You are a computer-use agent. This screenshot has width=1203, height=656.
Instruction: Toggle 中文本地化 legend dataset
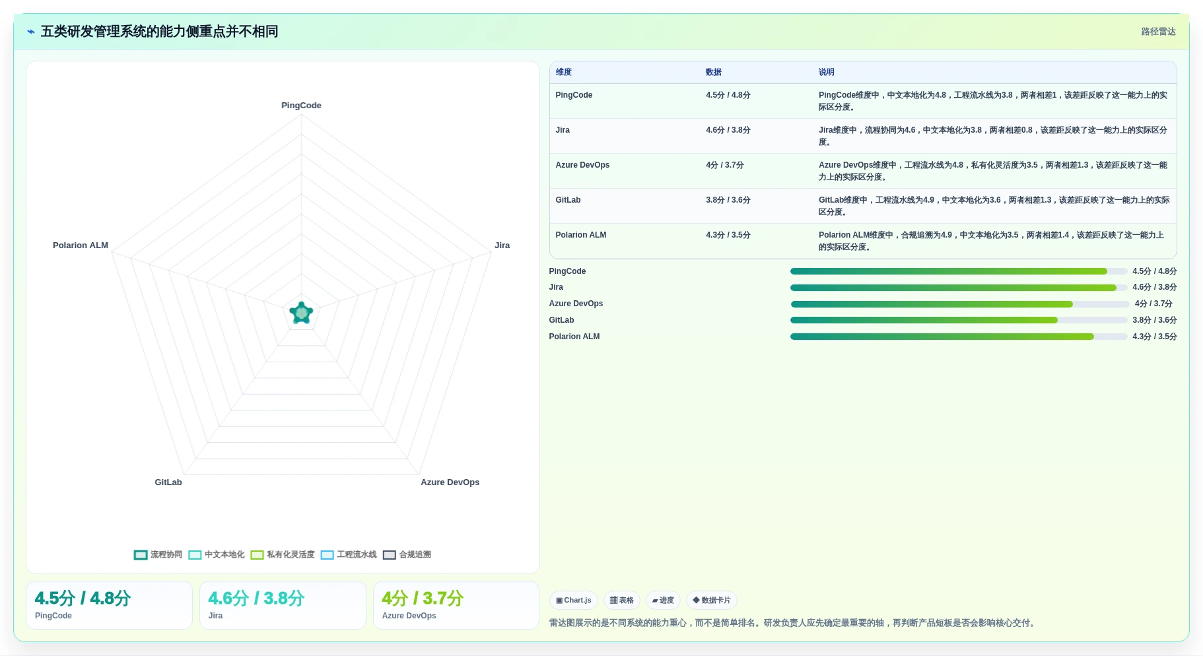click(217, 554)
